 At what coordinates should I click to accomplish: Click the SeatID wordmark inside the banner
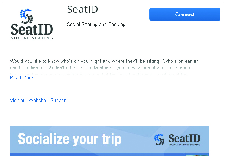click(x=184, y=138)
